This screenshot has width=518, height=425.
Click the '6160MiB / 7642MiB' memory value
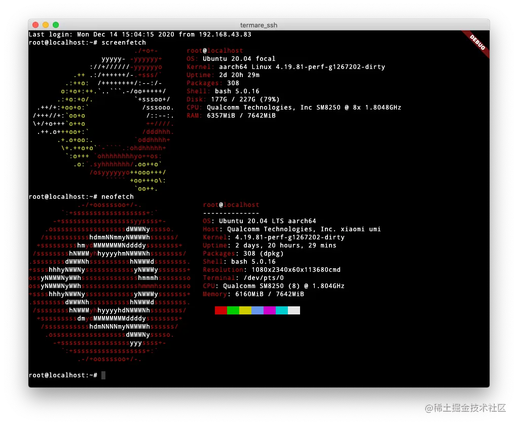click(270, 294)
